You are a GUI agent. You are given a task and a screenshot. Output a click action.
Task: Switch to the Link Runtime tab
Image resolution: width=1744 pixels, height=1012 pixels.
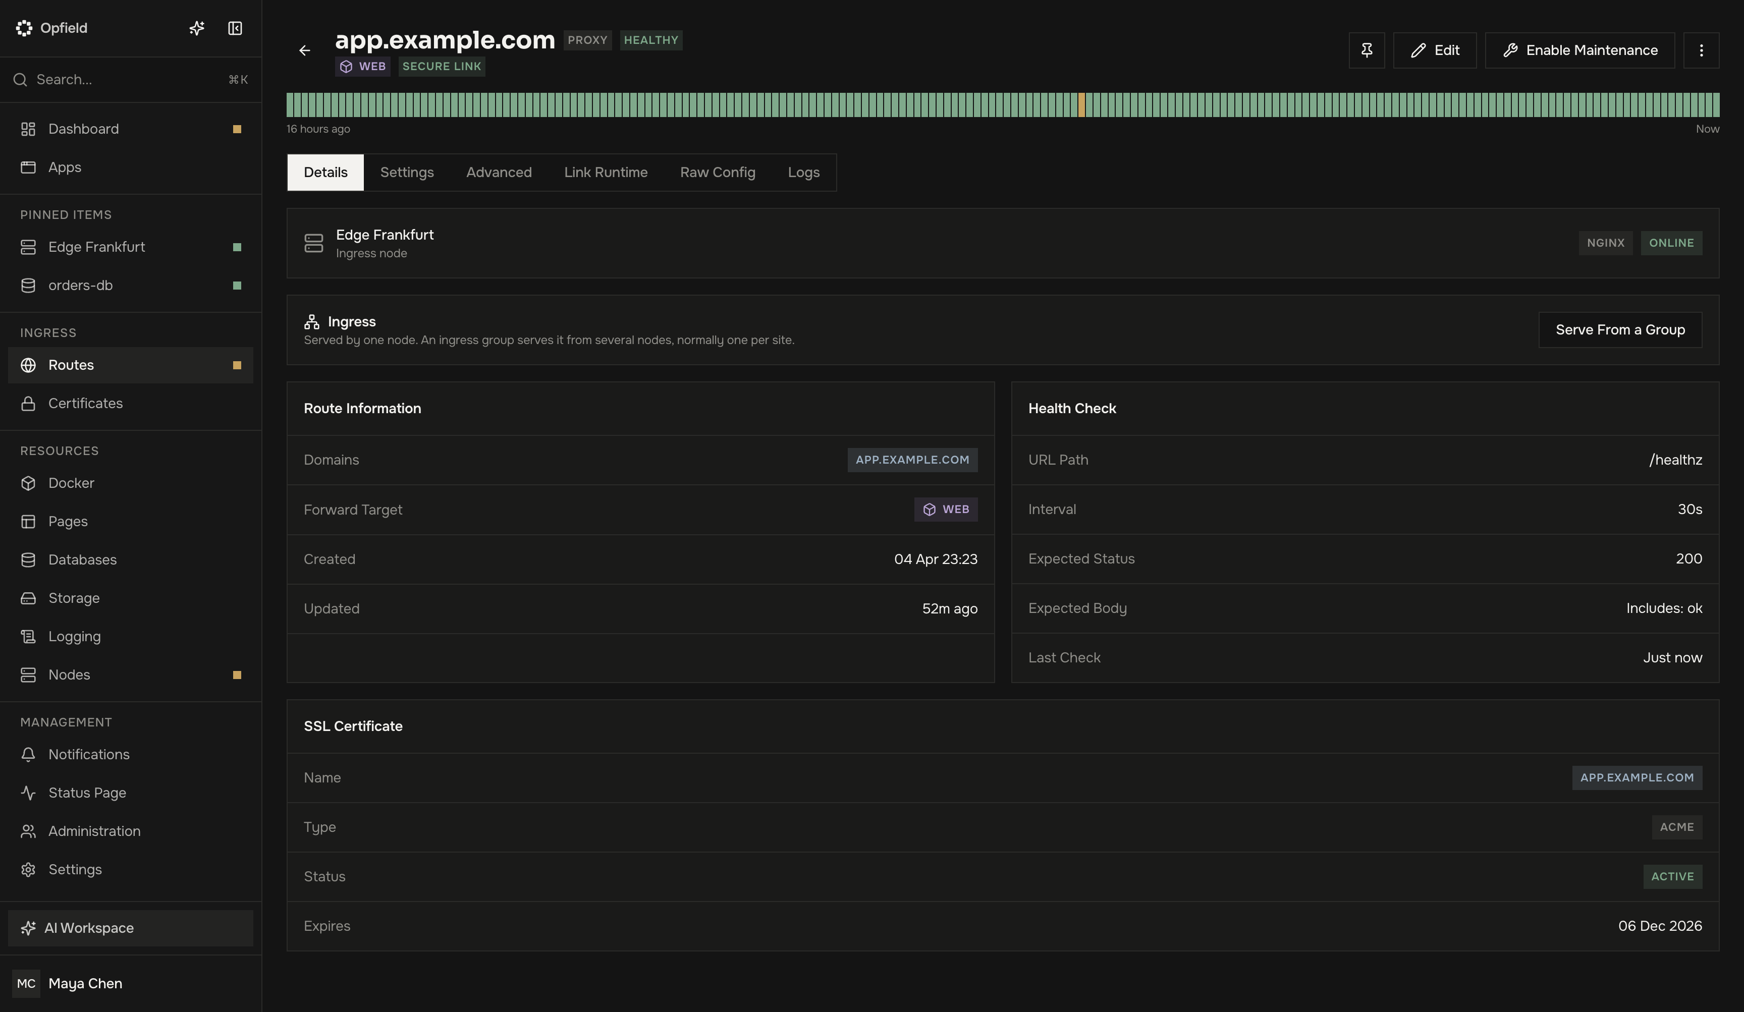(x=606, y=172)
